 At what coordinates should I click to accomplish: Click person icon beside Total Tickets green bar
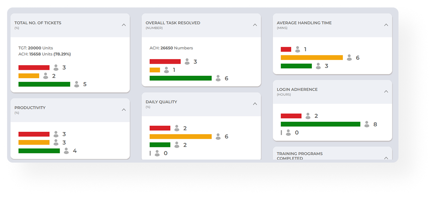pyautogui.click(x=77, y=84)
